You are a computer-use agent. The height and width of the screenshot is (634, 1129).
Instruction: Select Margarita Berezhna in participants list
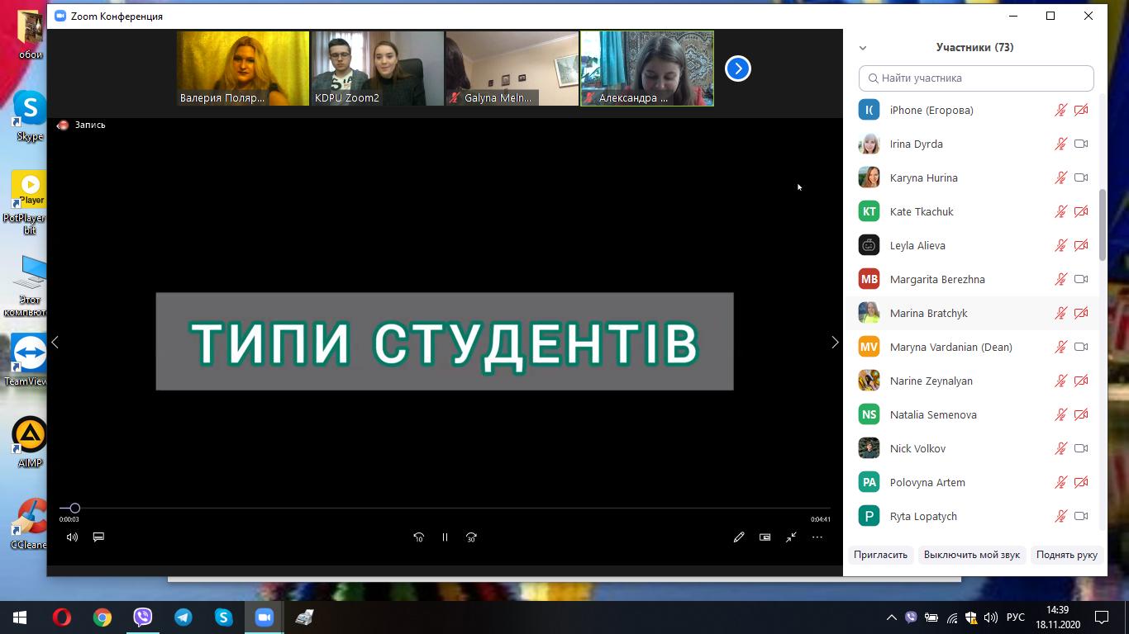click(x=936, y=279)
